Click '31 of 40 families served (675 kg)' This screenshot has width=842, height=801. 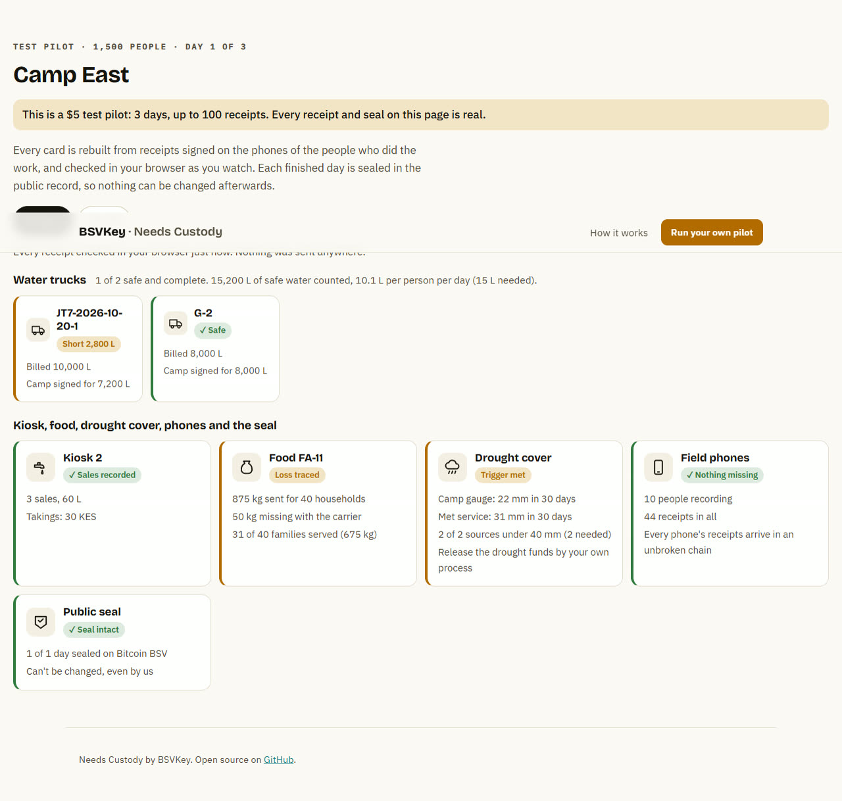point(305,535)
